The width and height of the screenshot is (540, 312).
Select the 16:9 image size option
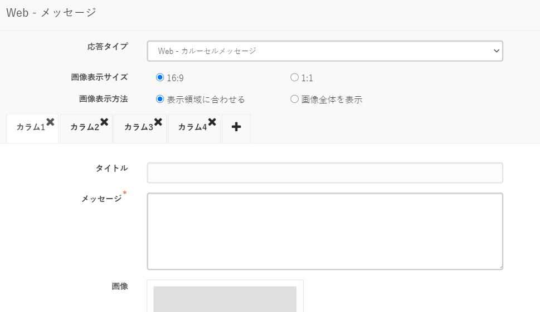[160, 77]
